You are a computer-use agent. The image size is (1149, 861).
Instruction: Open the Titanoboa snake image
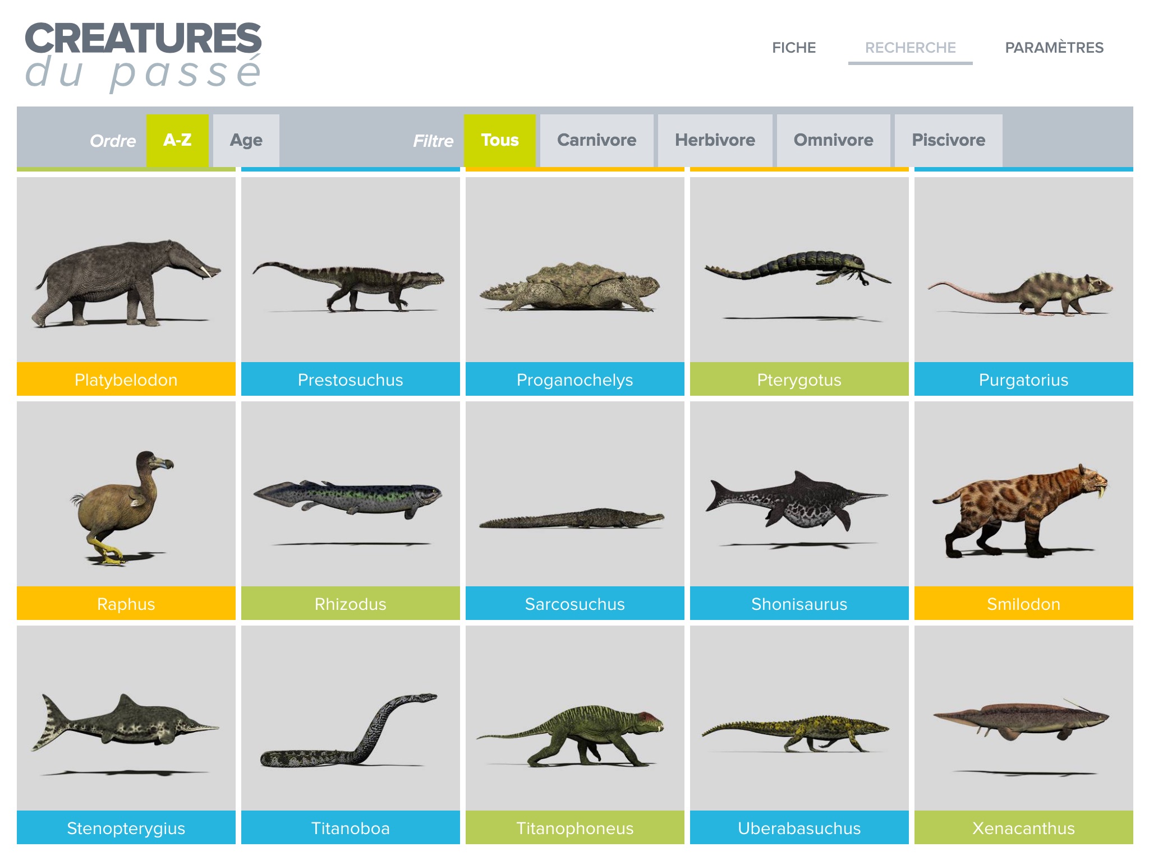(x=351, y=718)
